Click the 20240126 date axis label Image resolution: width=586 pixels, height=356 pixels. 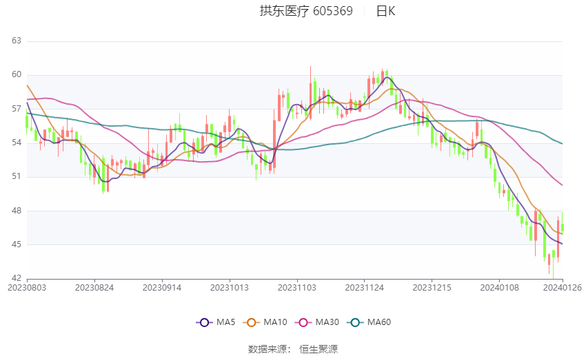pyautogui.click(x=563, y=288)
